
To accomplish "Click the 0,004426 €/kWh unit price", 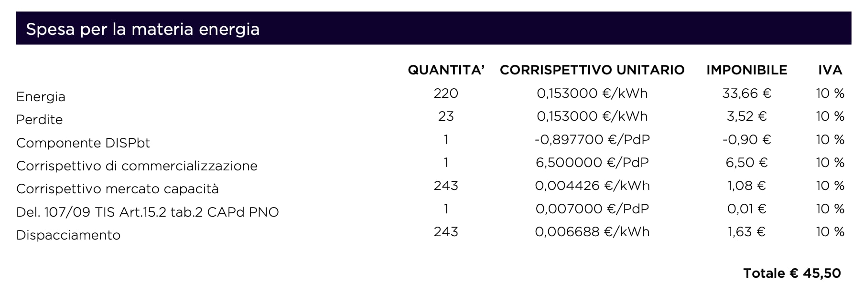I will tap(592, 186).
